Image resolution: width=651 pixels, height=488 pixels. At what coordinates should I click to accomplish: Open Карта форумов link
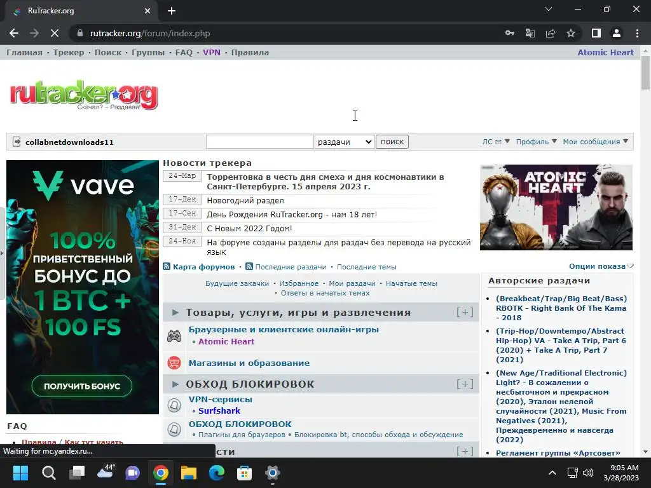(204, 267)
